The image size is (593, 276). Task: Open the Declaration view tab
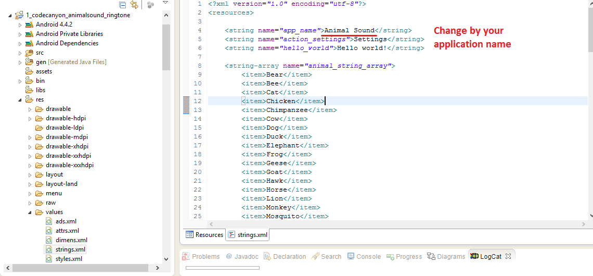tap(285, 256)
